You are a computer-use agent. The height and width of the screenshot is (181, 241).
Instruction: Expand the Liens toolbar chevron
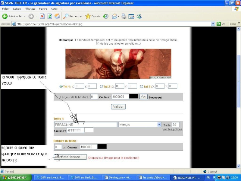point(239,23)
